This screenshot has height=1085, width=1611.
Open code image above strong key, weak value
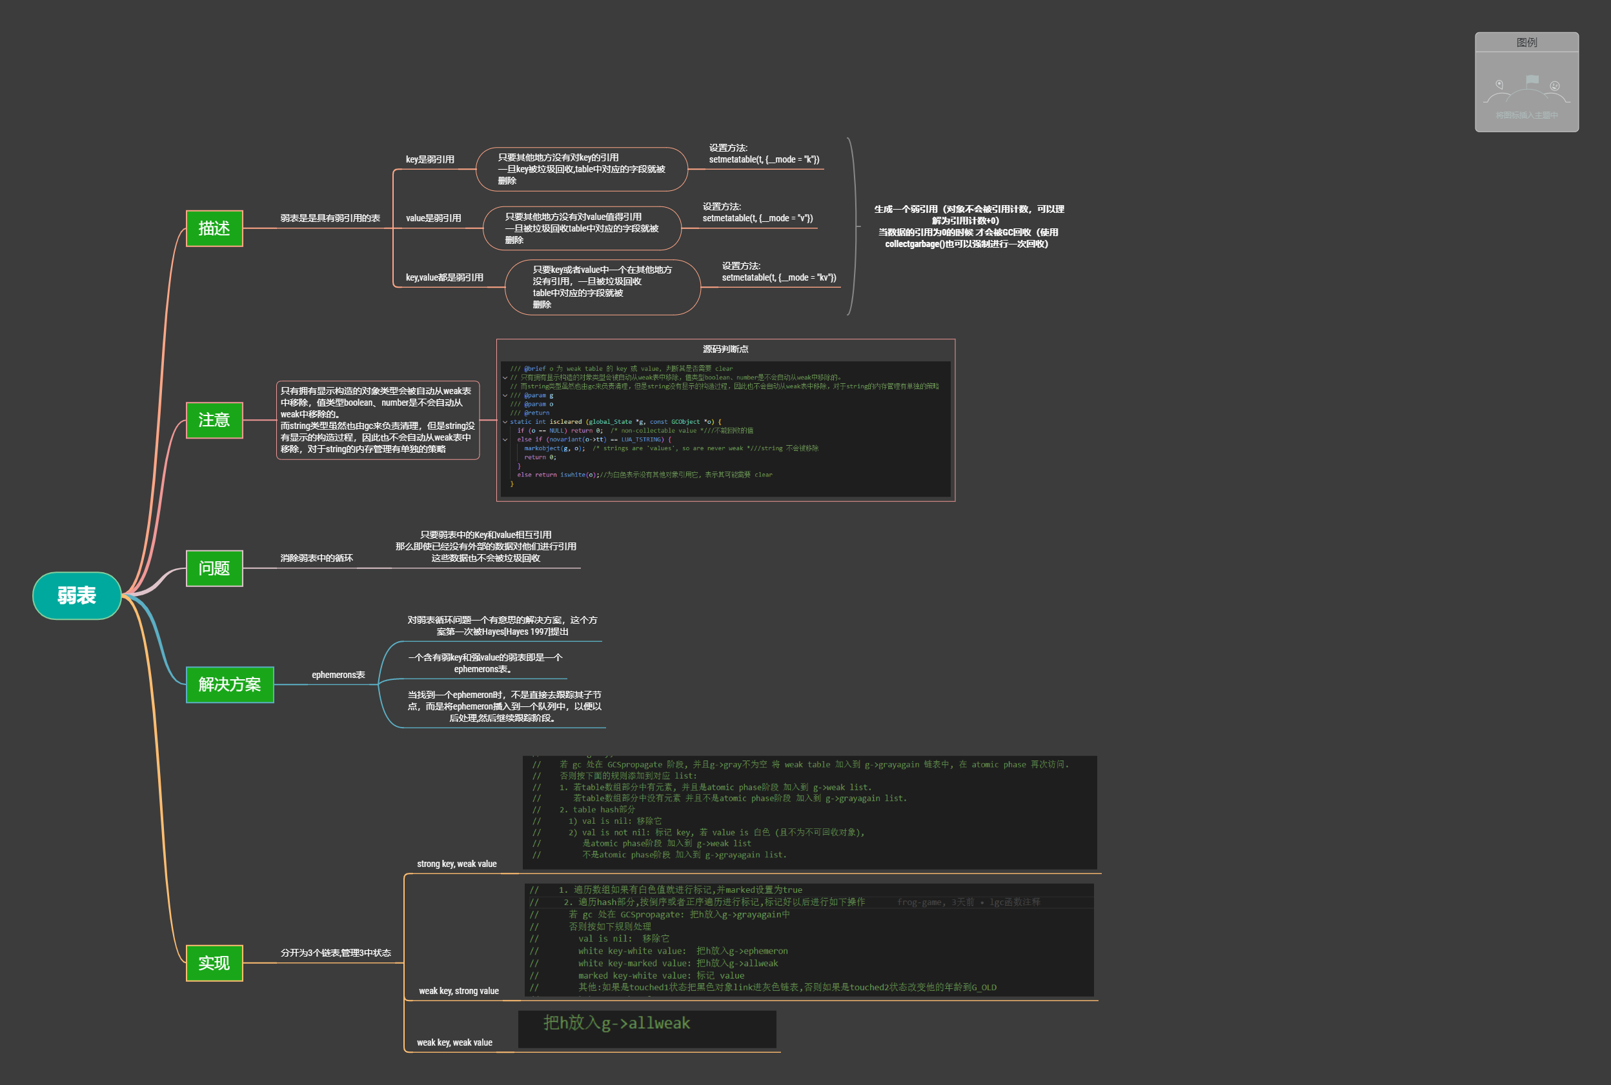[x=809, y=812]
